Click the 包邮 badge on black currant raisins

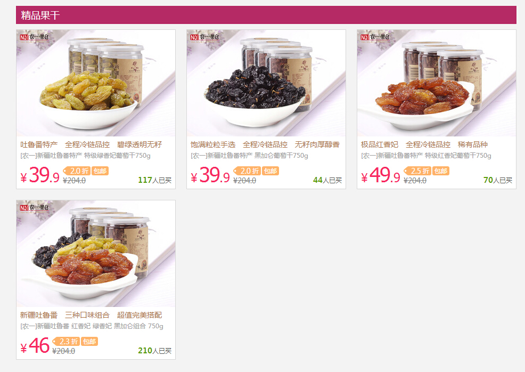coord(270,171)
